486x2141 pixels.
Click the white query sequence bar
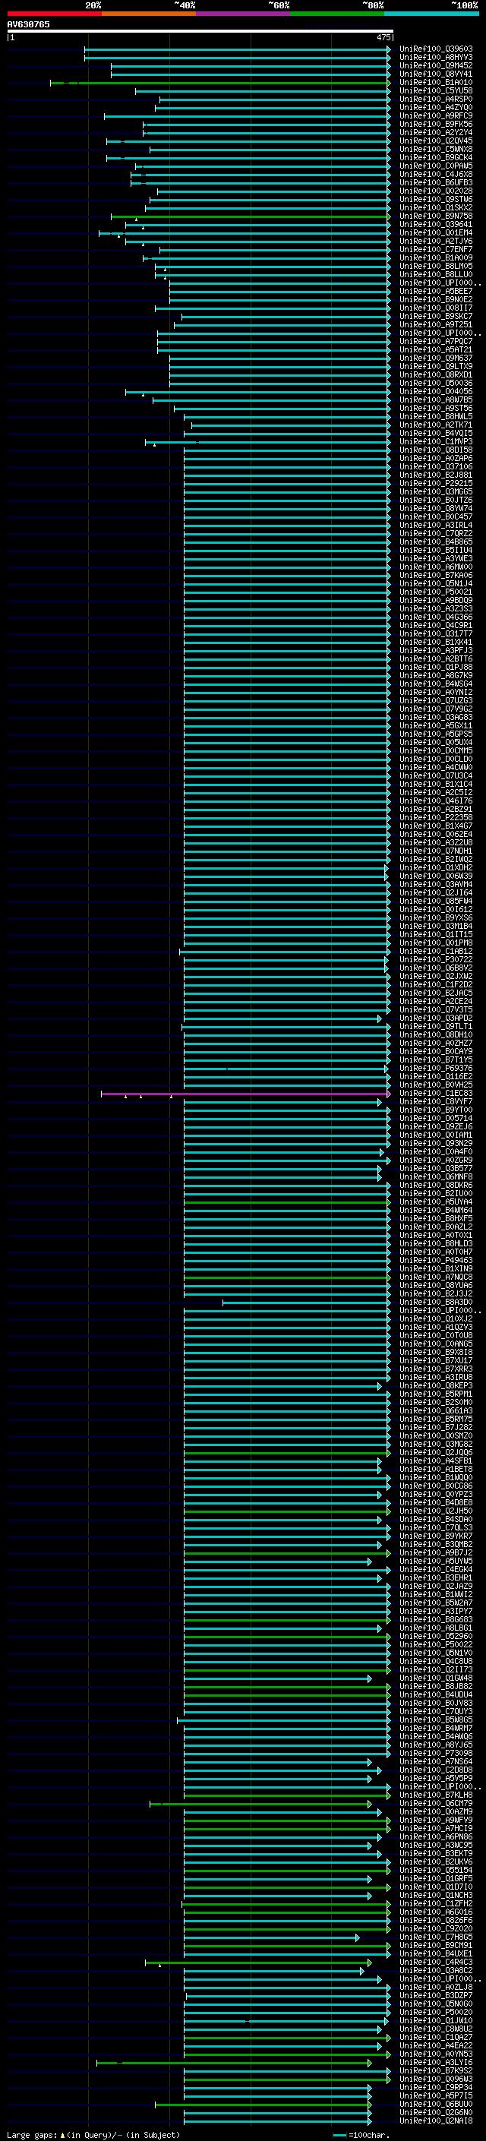tap(200, 32)
